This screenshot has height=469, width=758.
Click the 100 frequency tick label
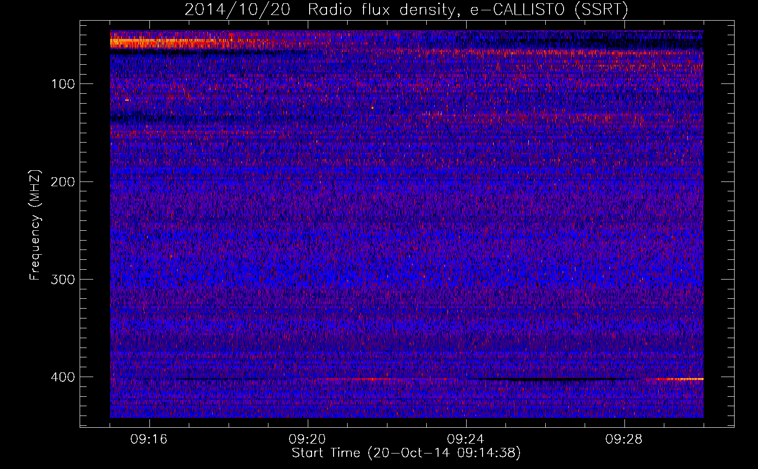click(x=63, y=84)
